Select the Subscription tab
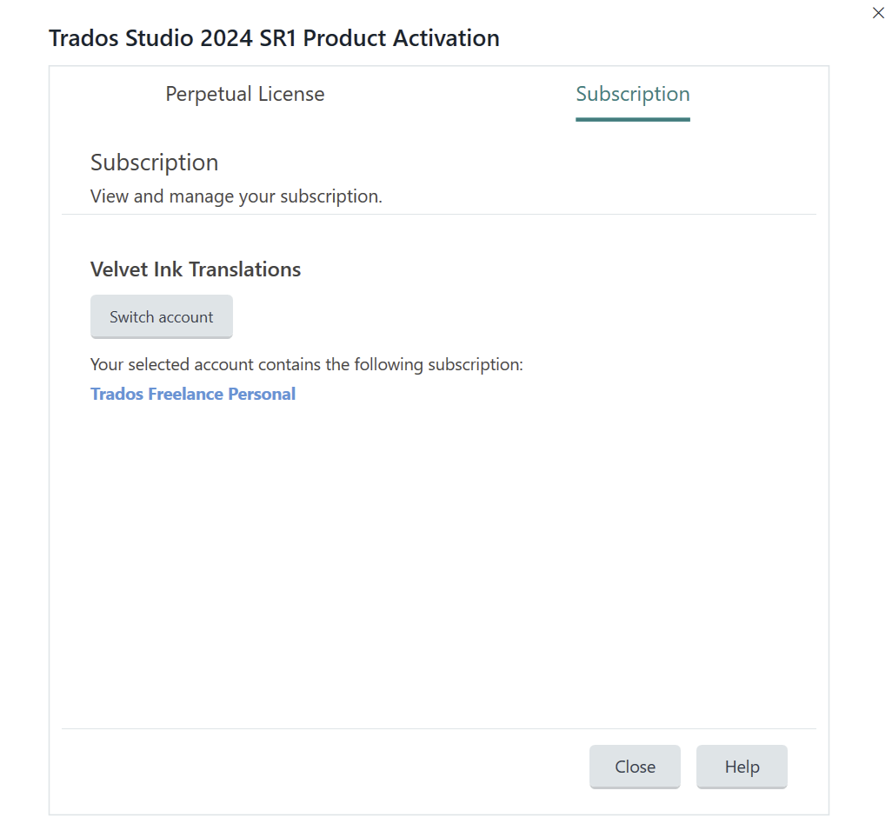Screen dimensions: 892x837 point(633,94)
